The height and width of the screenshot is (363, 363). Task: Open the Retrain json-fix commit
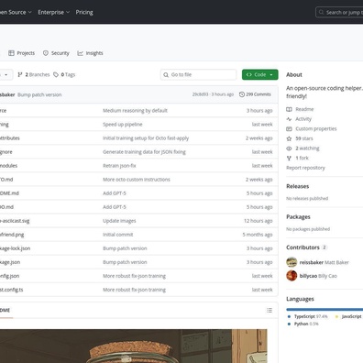(x=119, y=166)
